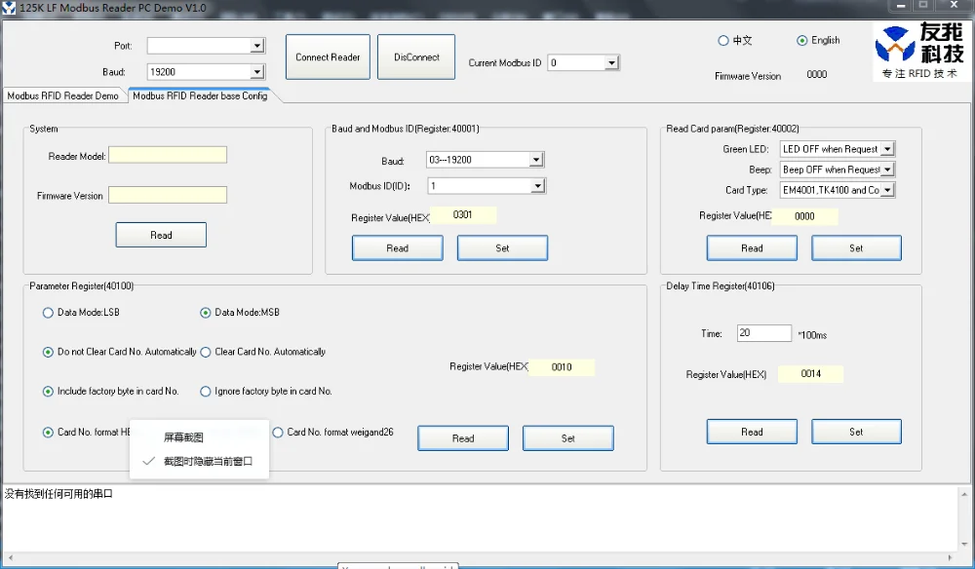
Task: Click DisConnect button
Action: coord(416,57)
